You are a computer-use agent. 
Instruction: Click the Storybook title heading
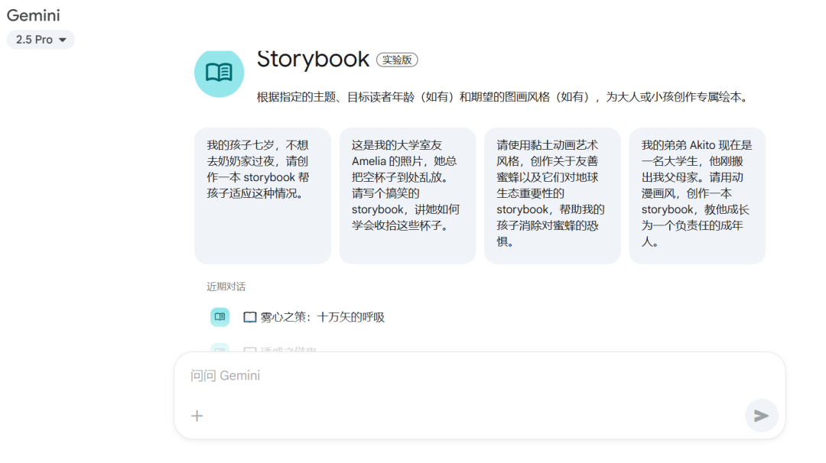313,60
